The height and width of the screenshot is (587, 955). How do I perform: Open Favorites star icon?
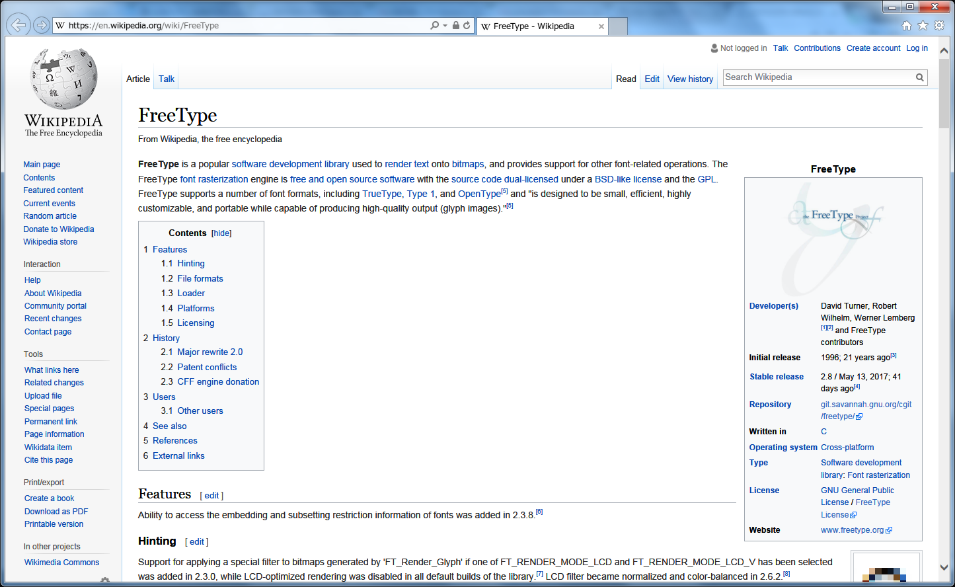923,25
